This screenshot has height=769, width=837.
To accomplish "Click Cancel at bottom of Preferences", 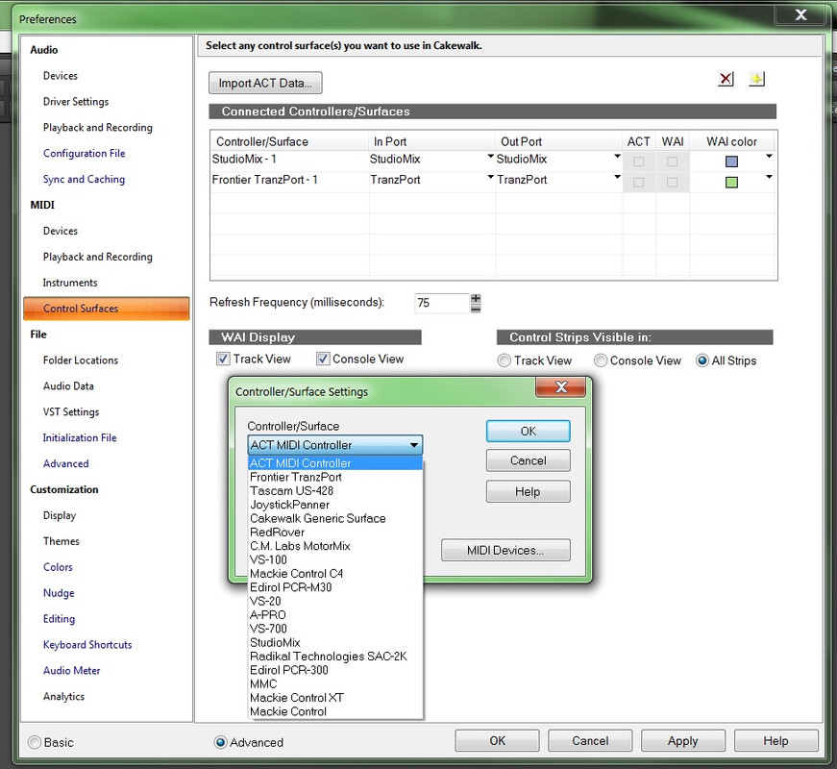I will pos(590,741).
